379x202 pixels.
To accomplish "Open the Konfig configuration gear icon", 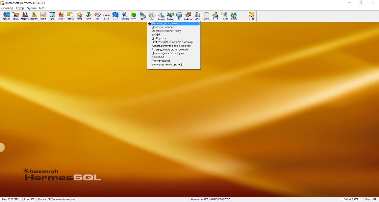I will coord(79,16).
